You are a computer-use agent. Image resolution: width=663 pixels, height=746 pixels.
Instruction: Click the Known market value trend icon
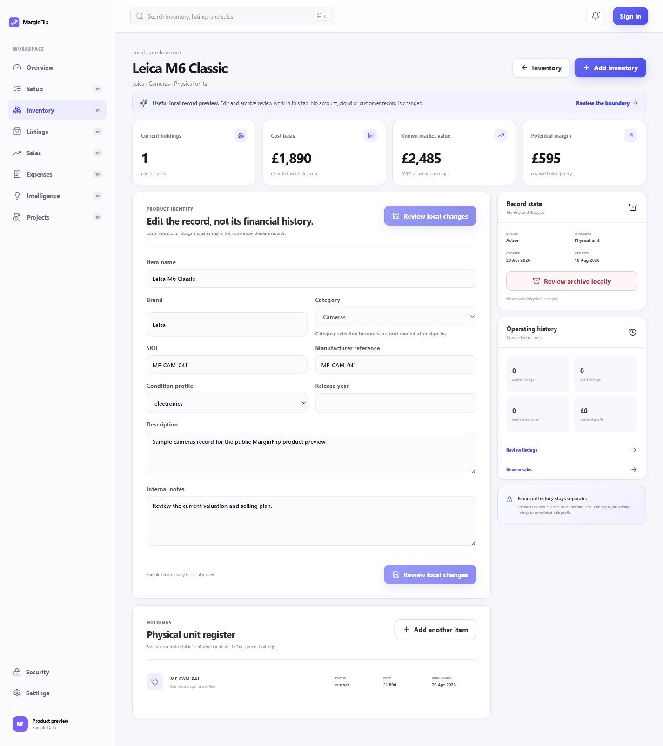click(501, 135)
